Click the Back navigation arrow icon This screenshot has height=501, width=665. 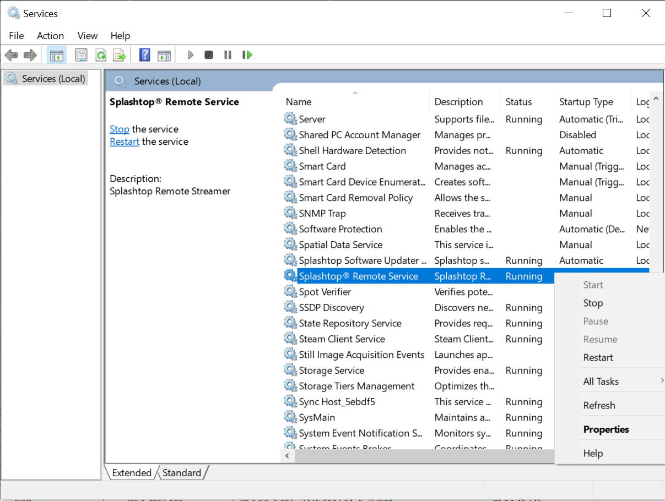pyautogui.click(x=11, y=55)
